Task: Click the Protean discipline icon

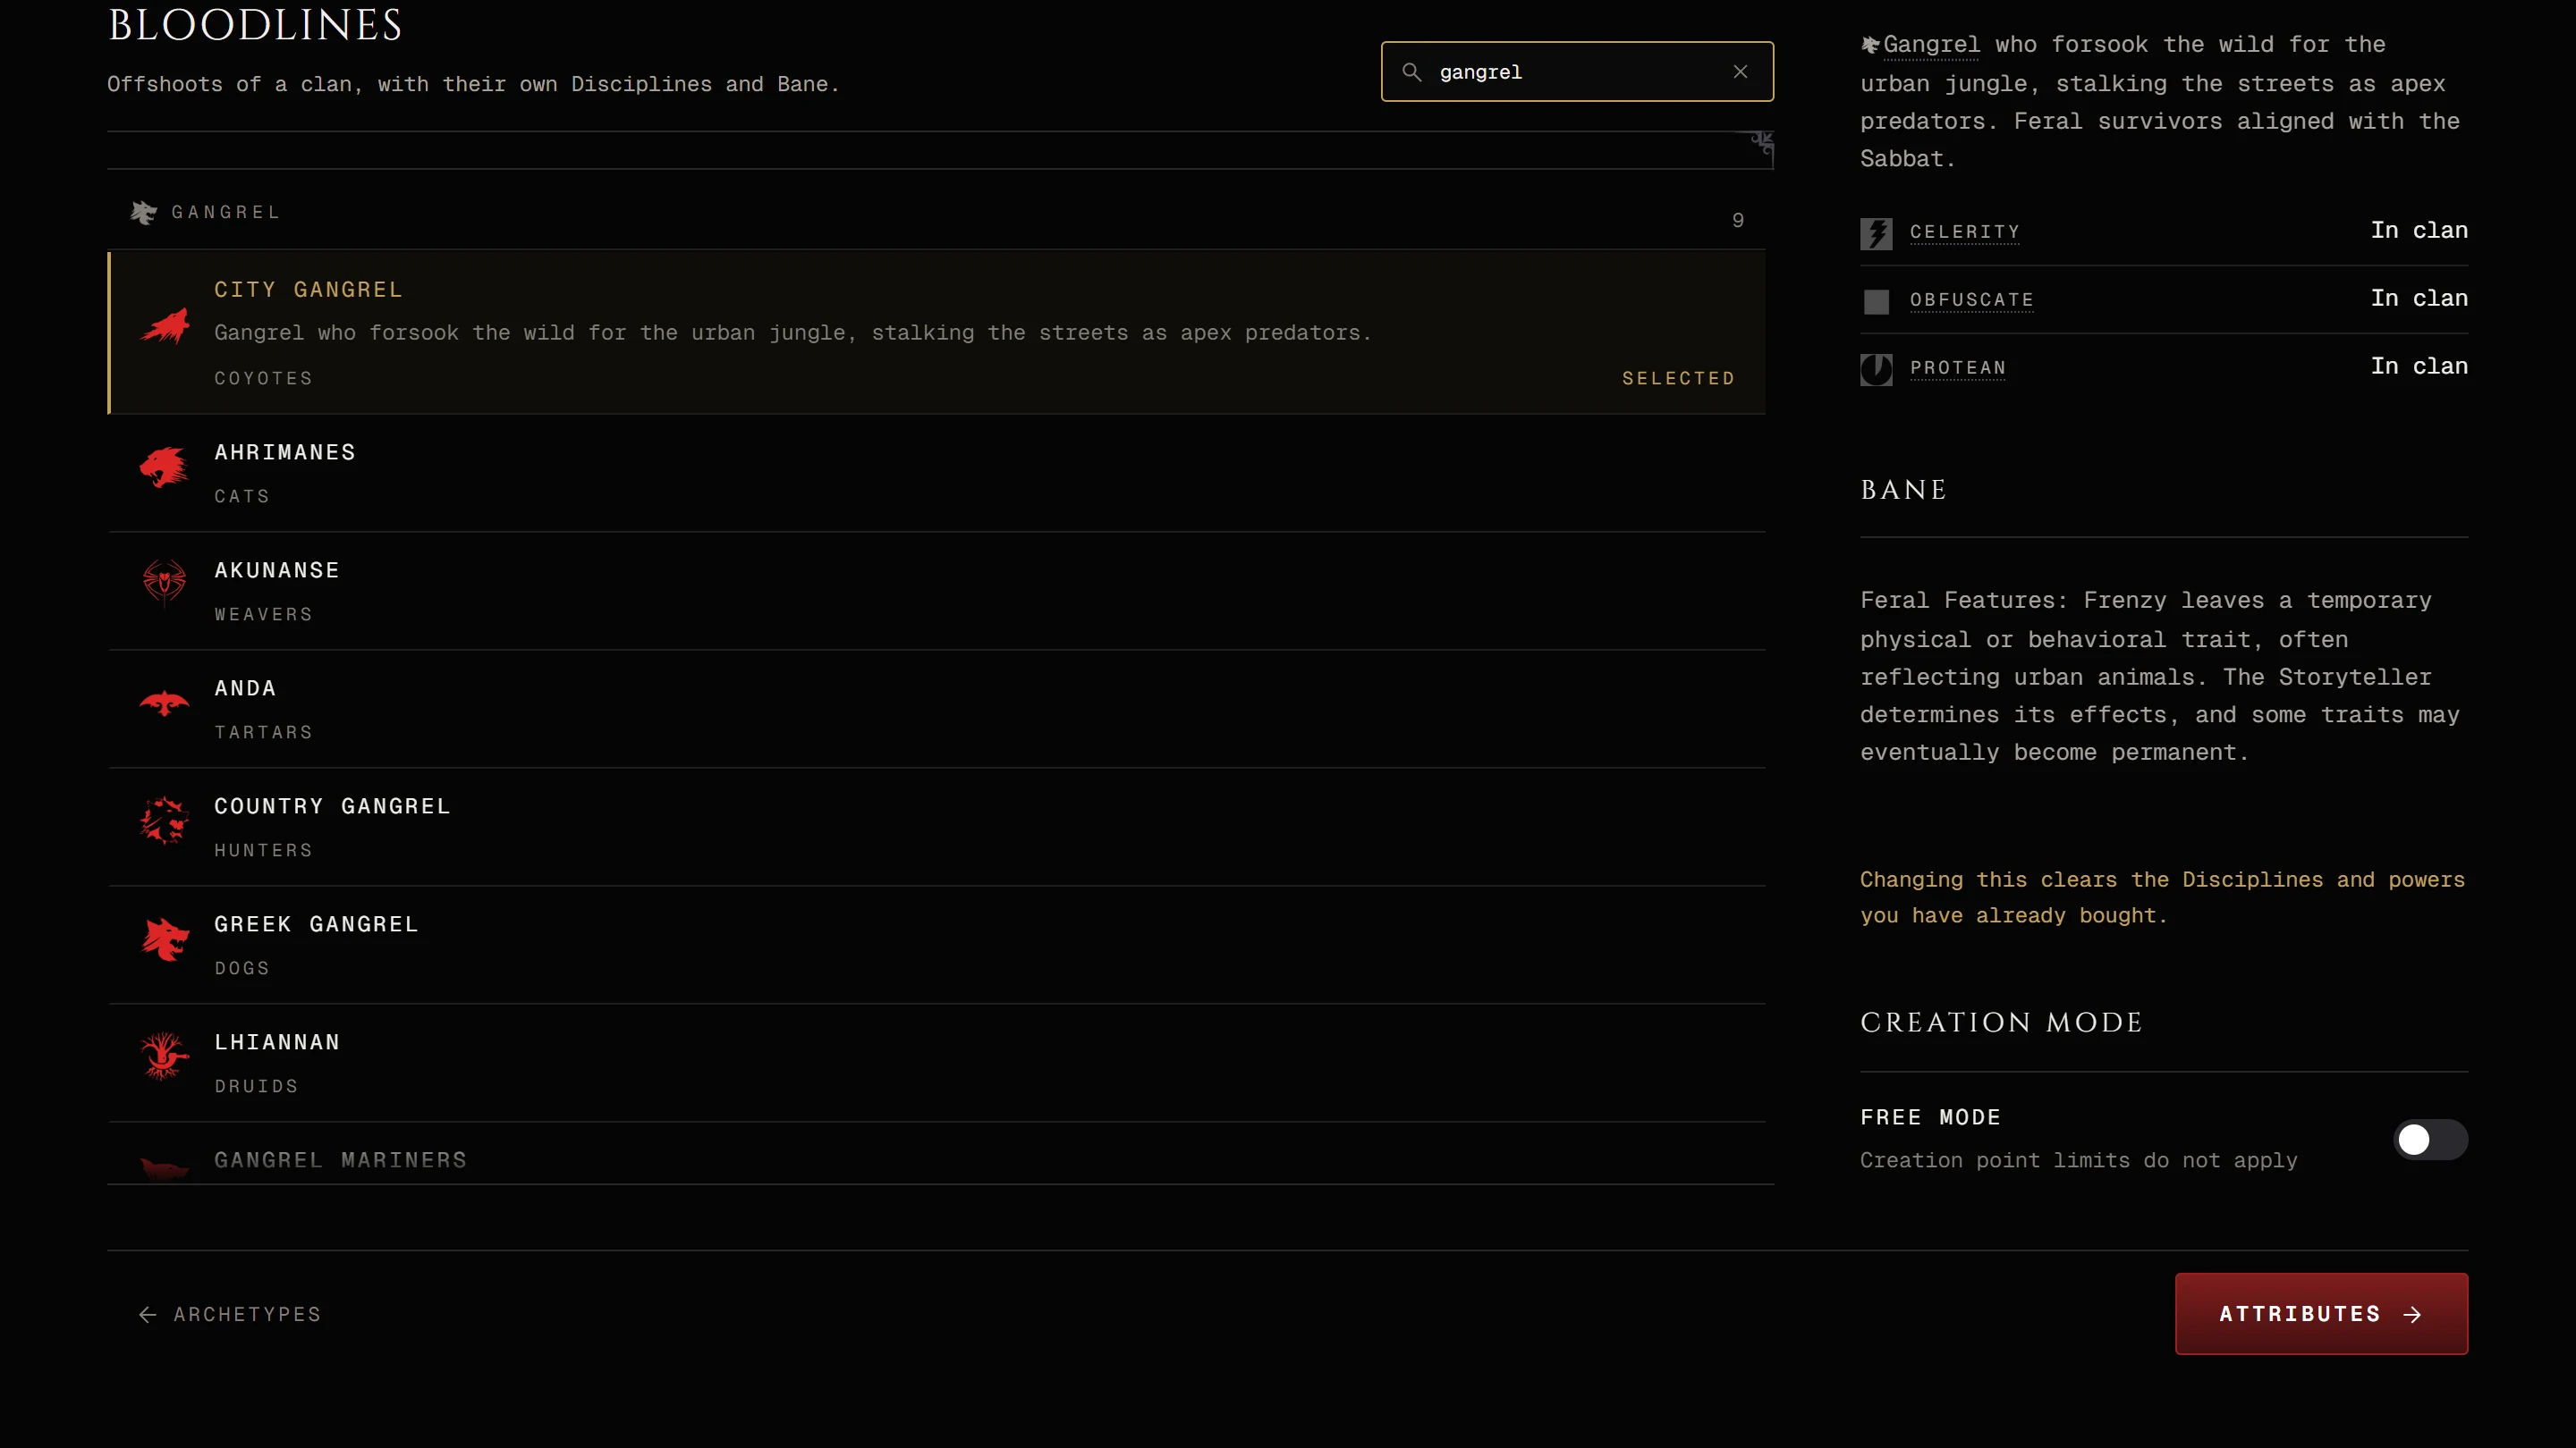Action: (1876, 370)
